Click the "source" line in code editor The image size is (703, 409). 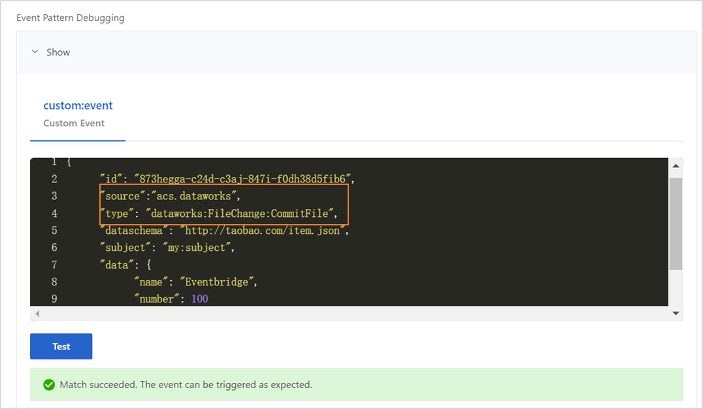[x=170, y=196]
